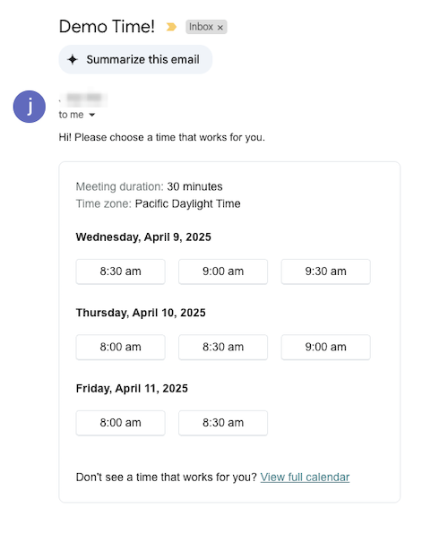Choose 8:30 am on Wednesday, April 9
Image resolution: width=448 pixels, height=551 pixels.
121,271
